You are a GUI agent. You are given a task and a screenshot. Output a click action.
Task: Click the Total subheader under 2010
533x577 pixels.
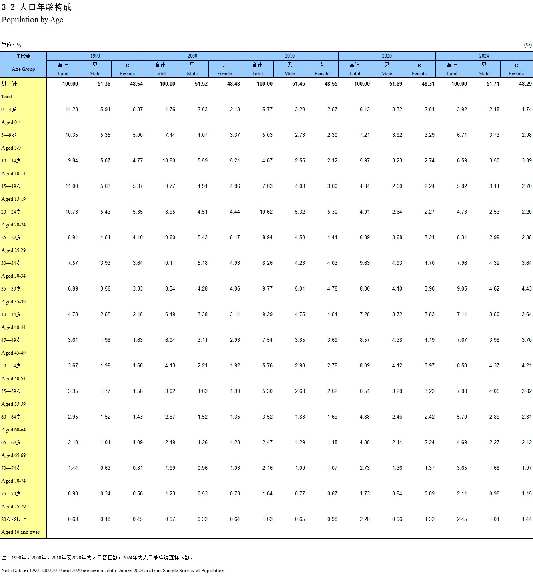257,69
